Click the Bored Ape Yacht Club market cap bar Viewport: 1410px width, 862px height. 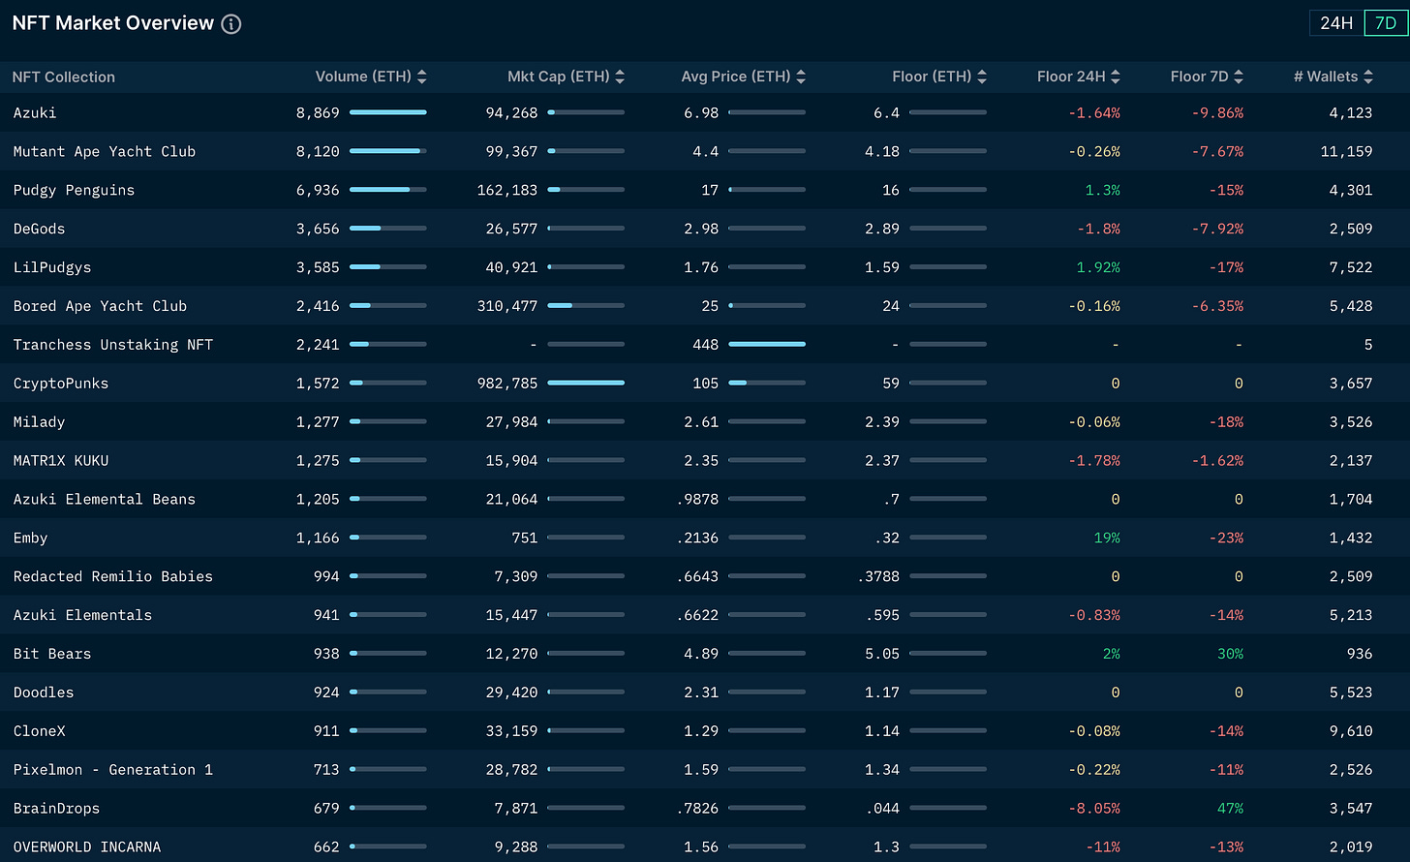pos(586,305)
